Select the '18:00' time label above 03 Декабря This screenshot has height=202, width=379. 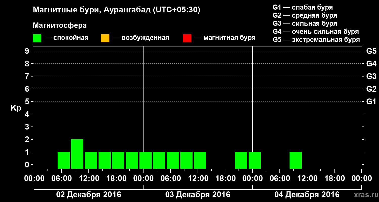coord(225,178)
